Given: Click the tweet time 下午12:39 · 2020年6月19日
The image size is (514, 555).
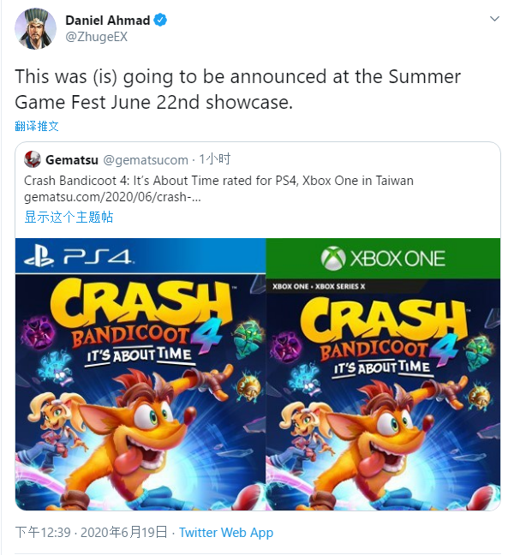Looking at the screenshot, I should tap(91, 533).
